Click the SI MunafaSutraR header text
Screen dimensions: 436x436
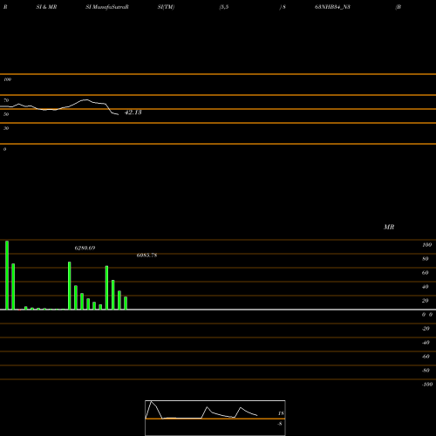(x=107, y=7)
